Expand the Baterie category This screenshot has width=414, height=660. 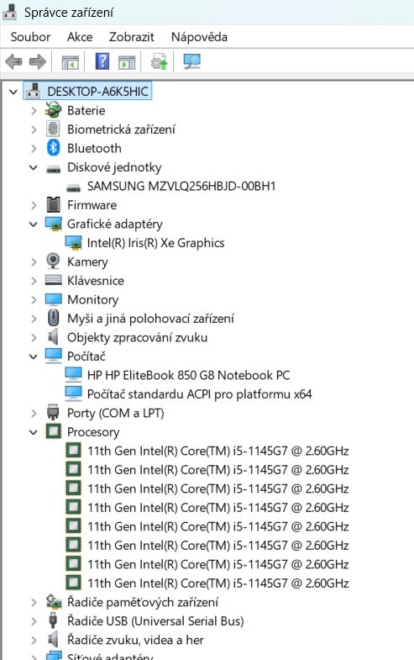click(x=34, y=111)
